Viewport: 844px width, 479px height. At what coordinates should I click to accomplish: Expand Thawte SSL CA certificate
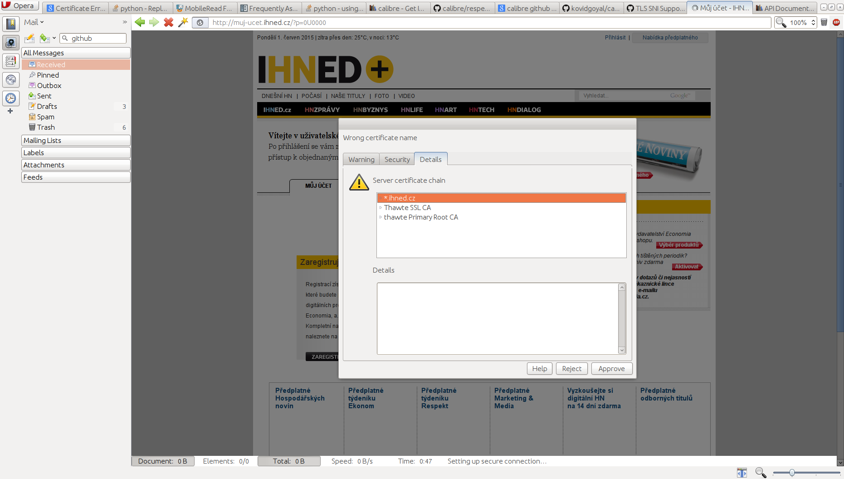coord(381,208)
